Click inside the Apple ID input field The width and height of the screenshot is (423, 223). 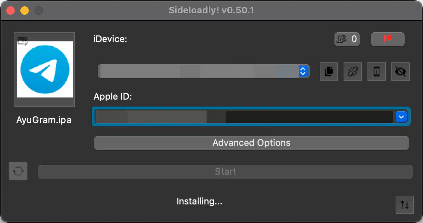(x=244, y=117)
